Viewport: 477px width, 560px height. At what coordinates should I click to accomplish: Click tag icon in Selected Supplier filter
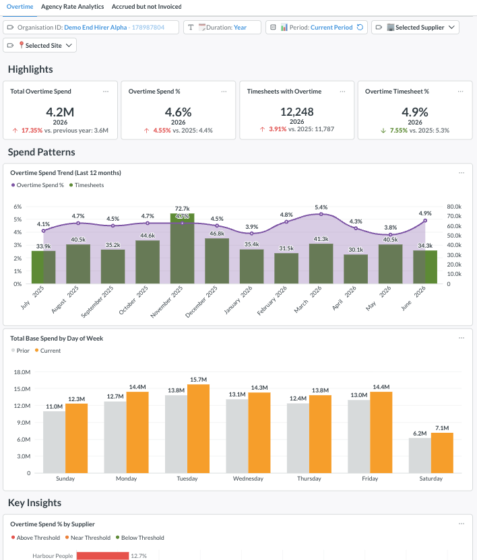[379, 27]
